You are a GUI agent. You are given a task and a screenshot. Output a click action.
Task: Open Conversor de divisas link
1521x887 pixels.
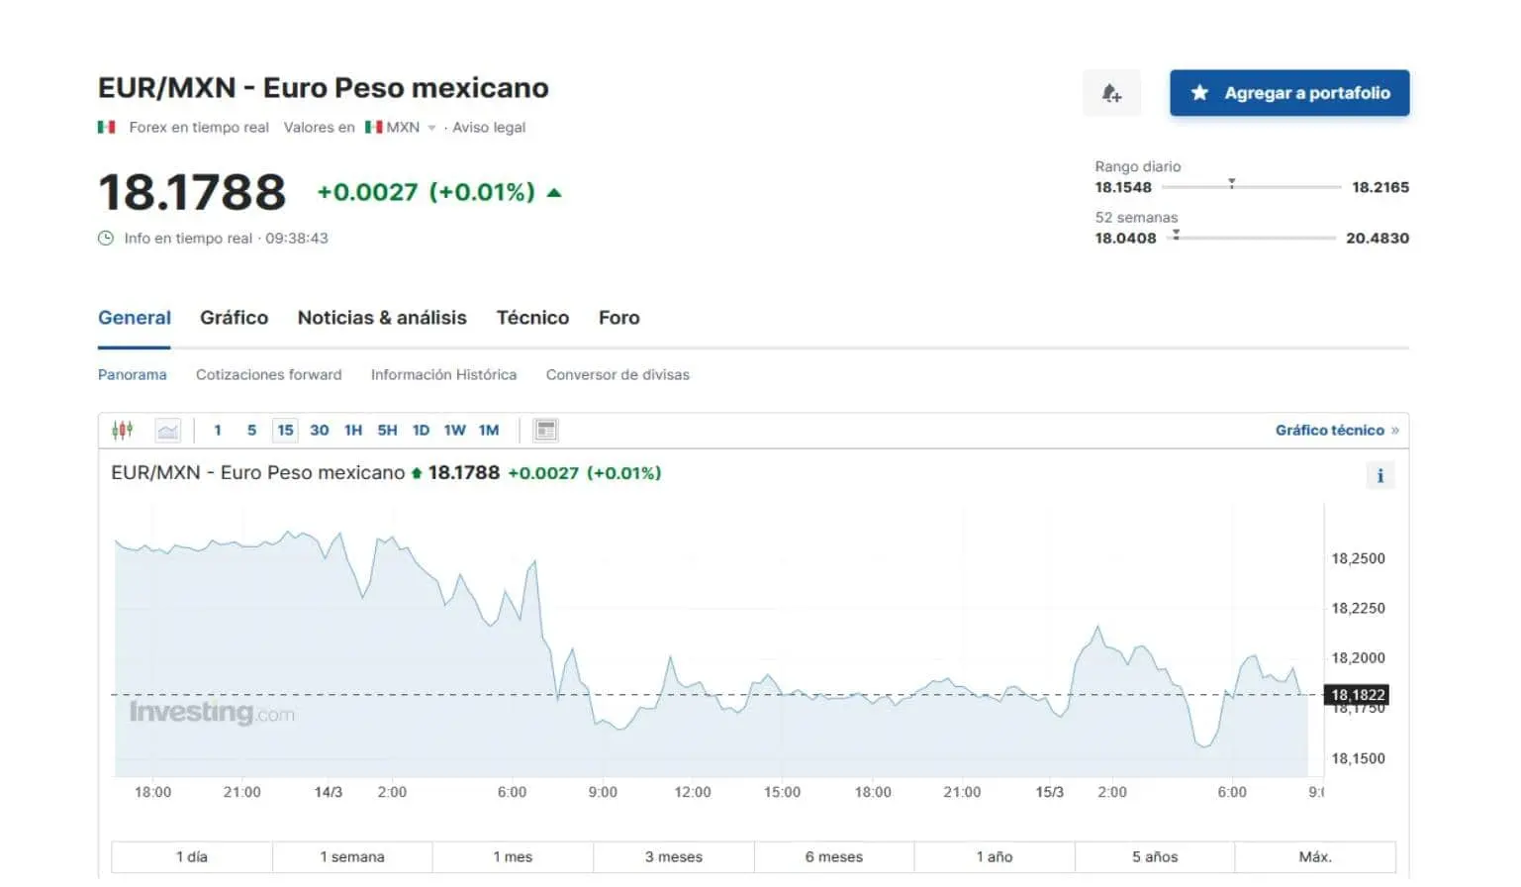click(x=618, y=375)
